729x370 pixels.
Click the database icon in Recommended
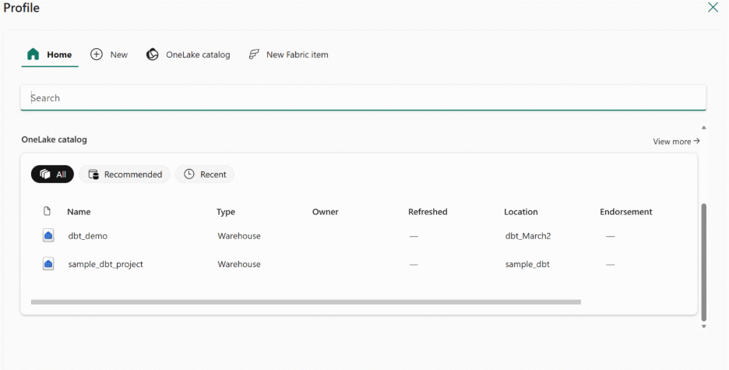pos(93,174)
